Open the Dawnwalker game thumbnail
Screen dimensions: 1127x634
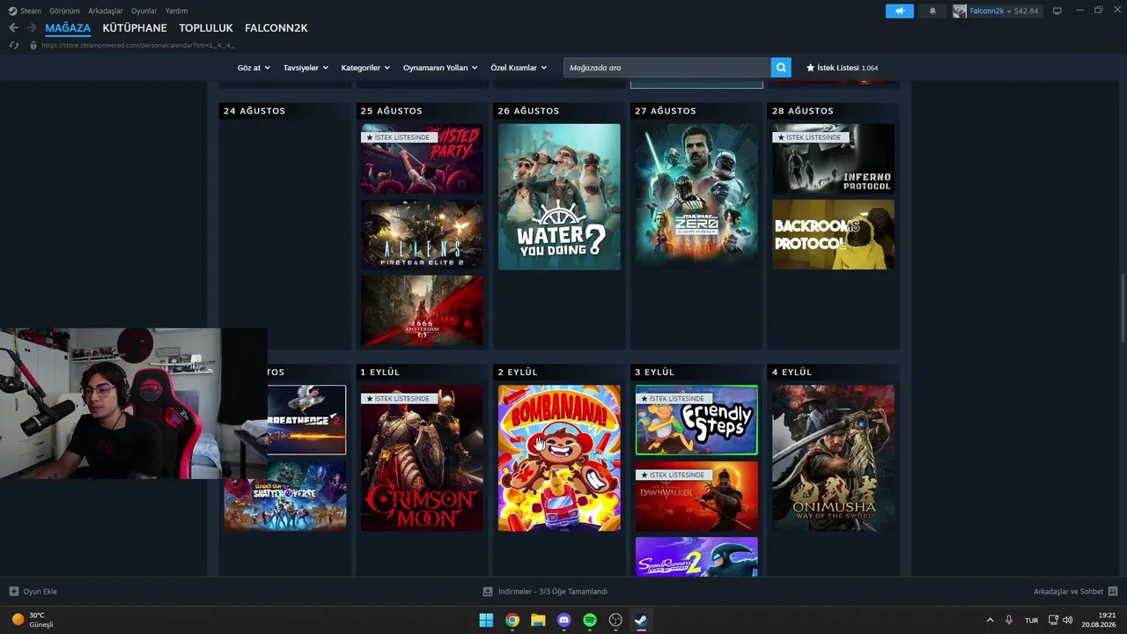coord(696,497)
